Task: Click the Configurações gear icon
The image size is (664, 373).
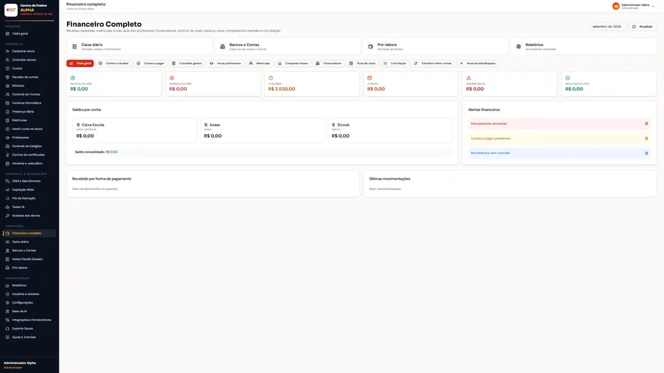Action: pyautogui.click(x=7, y=303)
